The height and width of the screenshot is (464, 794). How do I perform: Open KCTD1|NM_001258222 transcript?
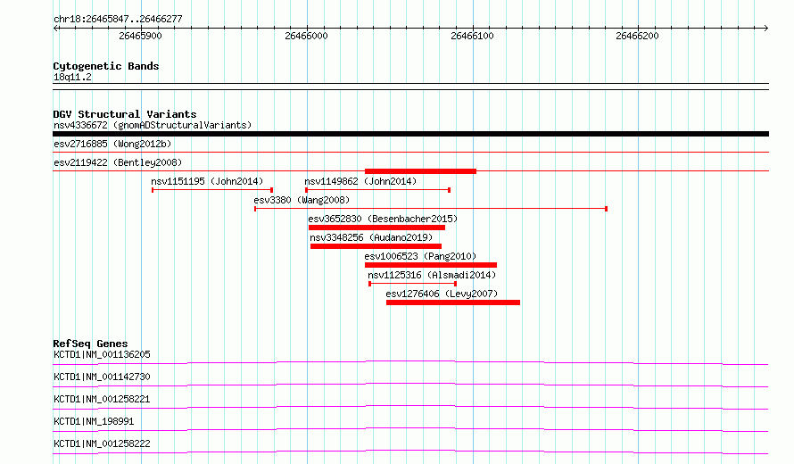pos(102,443)
